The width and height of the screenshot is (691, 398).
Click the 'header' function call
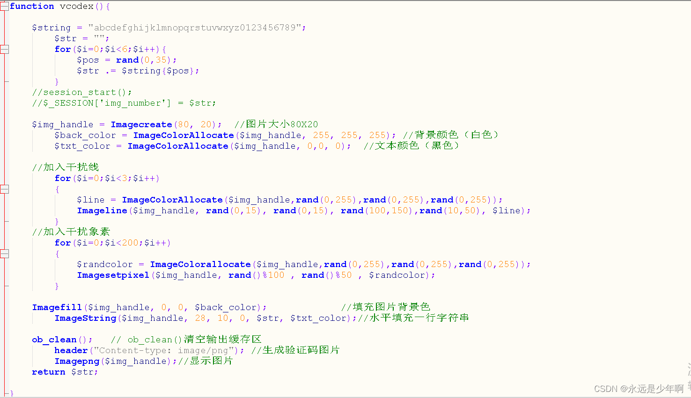click(71, 350)
